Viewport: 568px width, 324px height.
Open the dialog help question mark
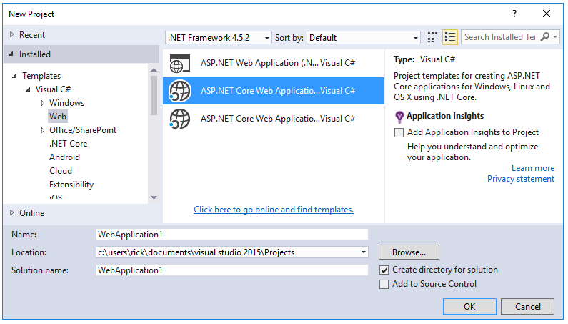[x=514, y=14]
